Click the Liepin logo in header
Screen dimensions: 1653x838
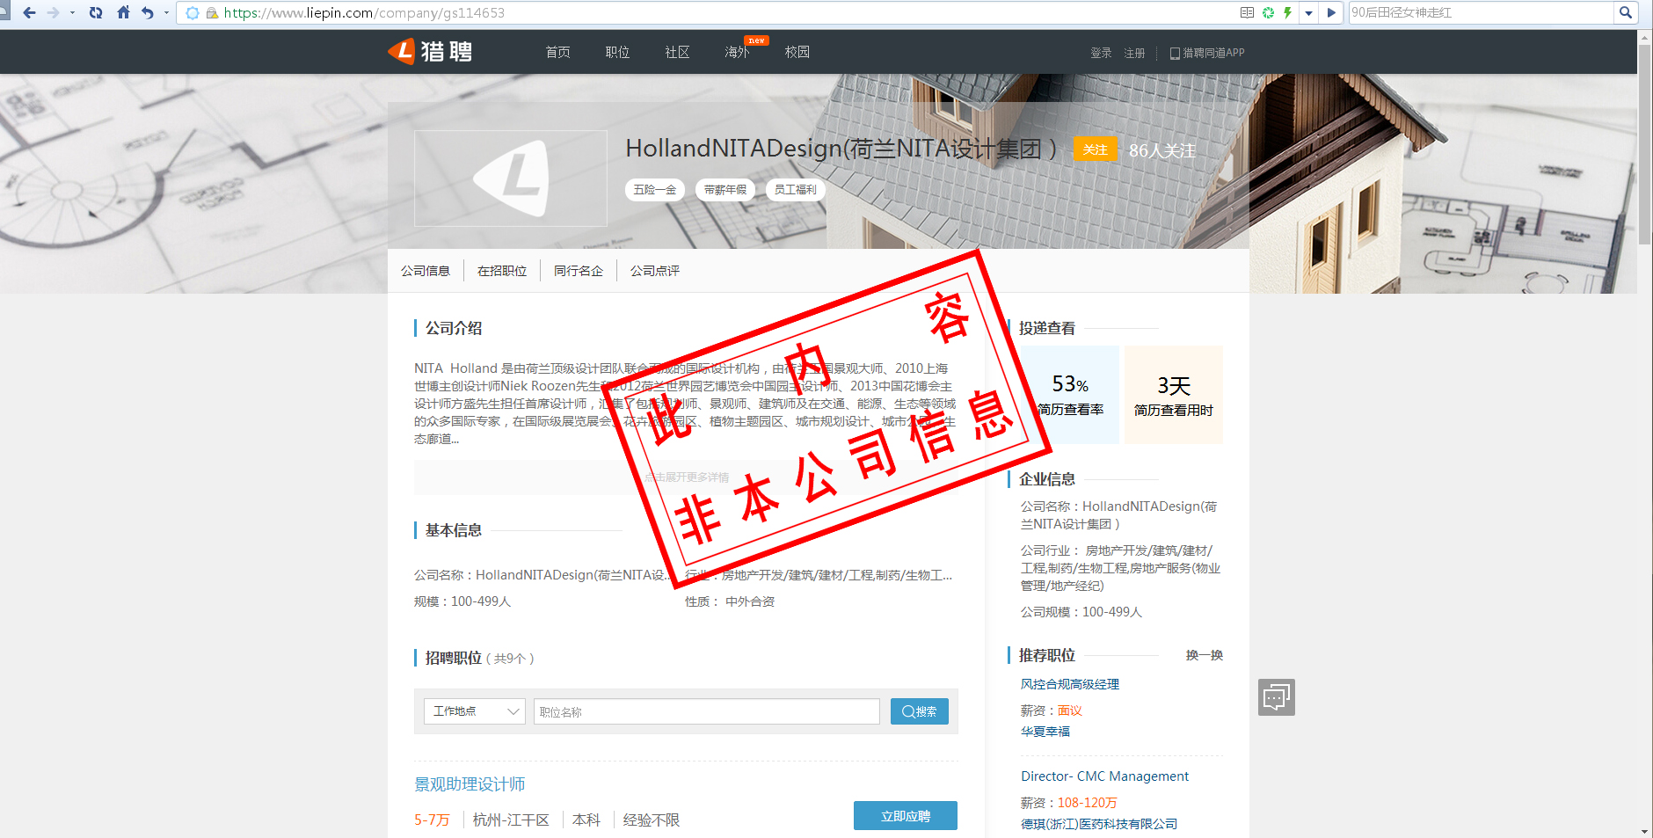(430, 51)
